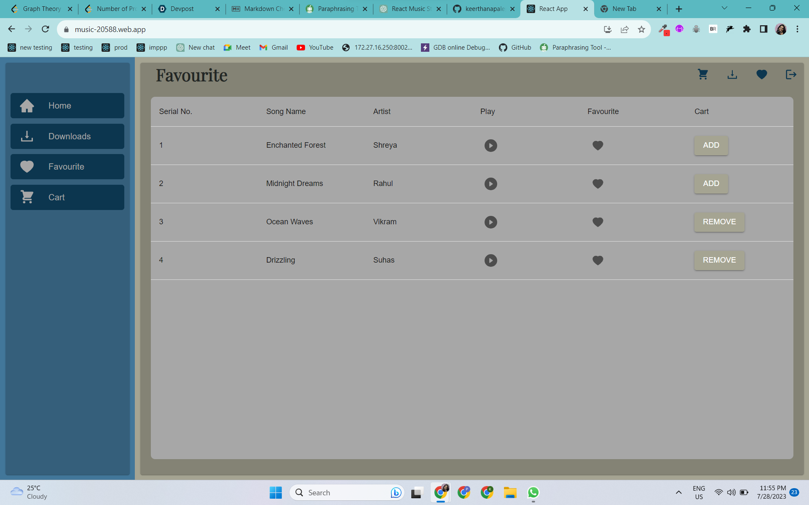Go to Home in sidebar
809x505 pixels.
[x=67, y=106]
